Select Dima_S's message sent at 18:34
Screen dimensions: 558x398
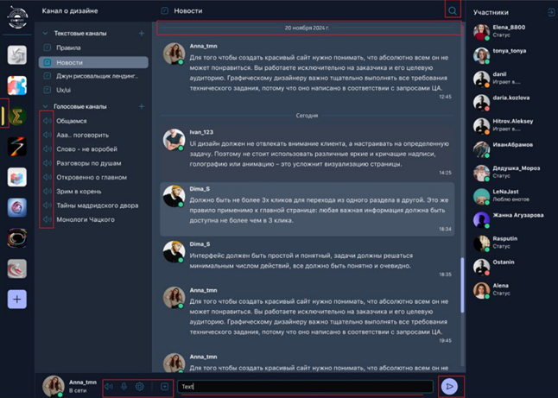click(308, 209)
